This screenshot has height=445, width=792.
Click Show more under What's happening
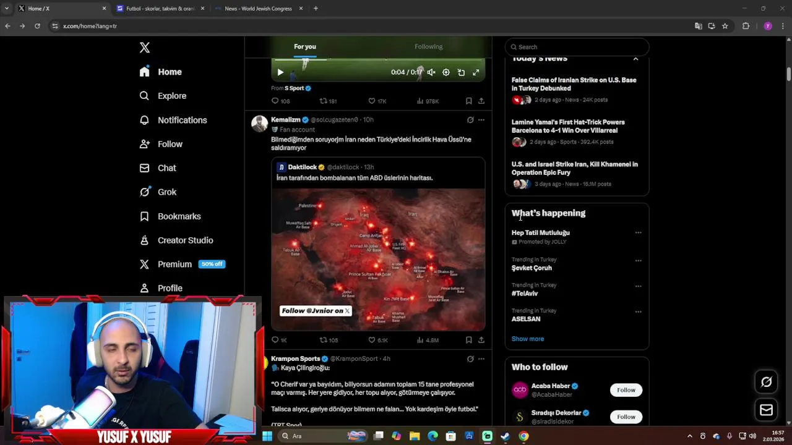(528, 339)
